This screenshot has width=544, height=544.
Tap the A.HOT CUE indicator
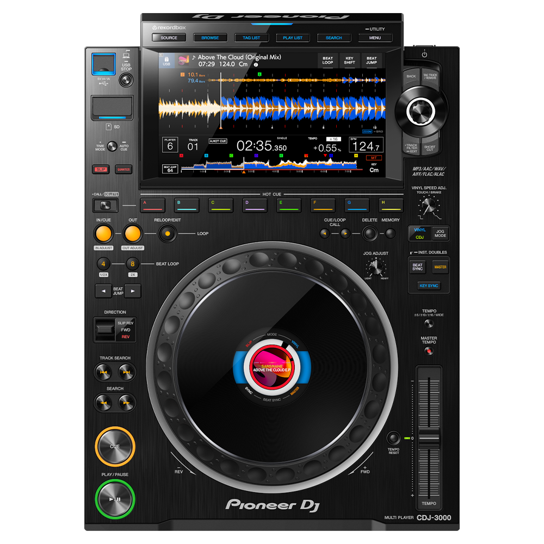coord(218,141)
